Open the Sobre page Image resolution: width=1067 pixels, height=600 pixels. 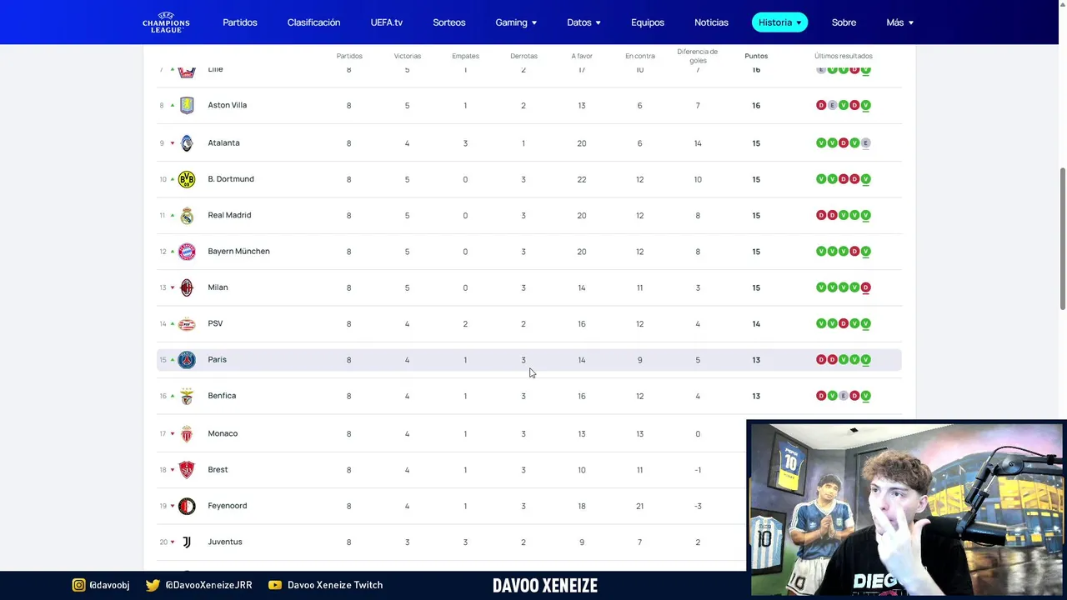pos(844,22)
